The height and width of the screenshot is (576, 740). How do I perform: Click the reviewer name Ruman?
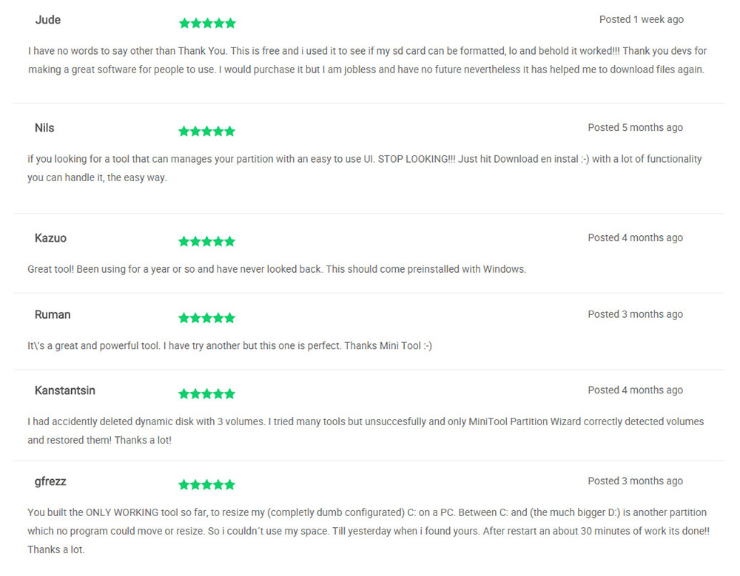coord(53,314)
